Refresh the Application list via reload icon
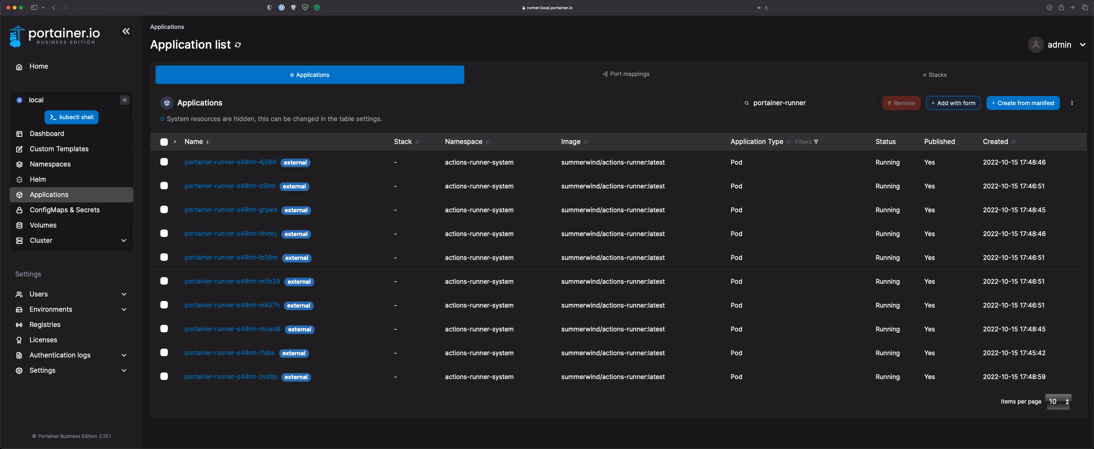1094x449 pixels. pyautogui.click(x=238, y=45)
